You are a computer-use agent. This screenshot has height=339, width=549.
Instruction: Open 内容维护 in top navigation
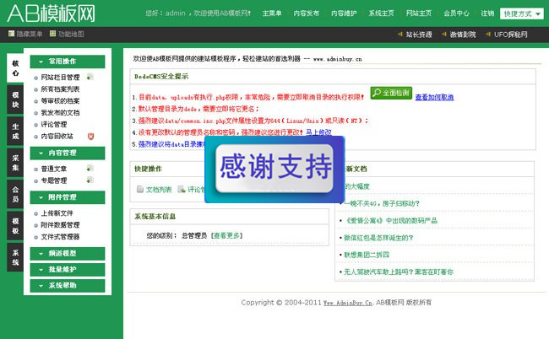[344, 13]
